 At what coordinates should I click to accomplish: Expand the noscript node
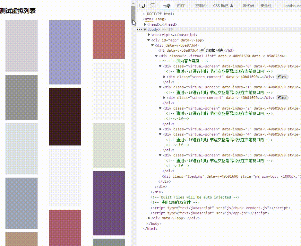click(149, 35)
